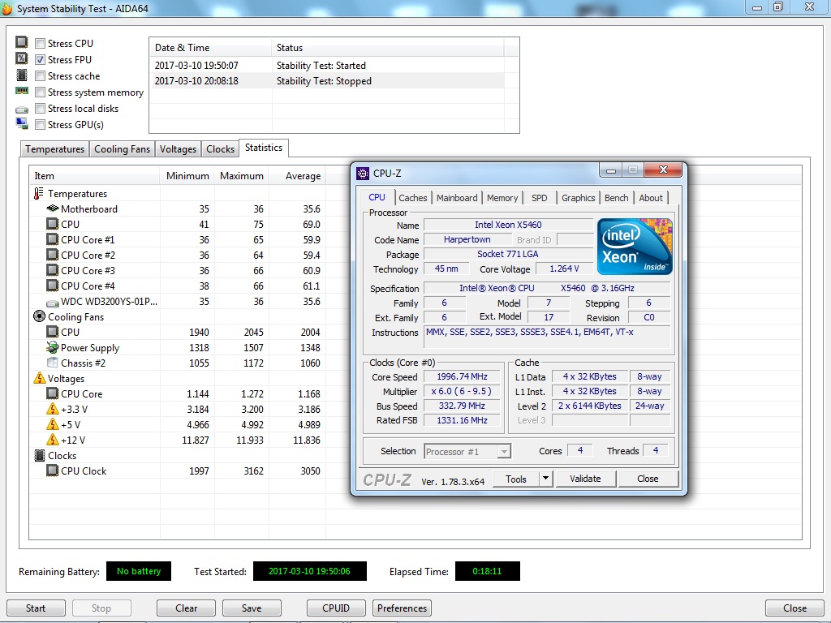The image size is (831, 623).
Task: Open the Caches tab in CPU-Z
Action: point(412,198)
